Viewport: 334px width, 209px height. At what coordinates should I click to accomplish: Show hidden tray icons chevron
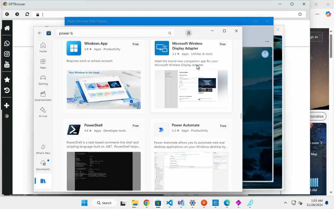pos(285,203)
